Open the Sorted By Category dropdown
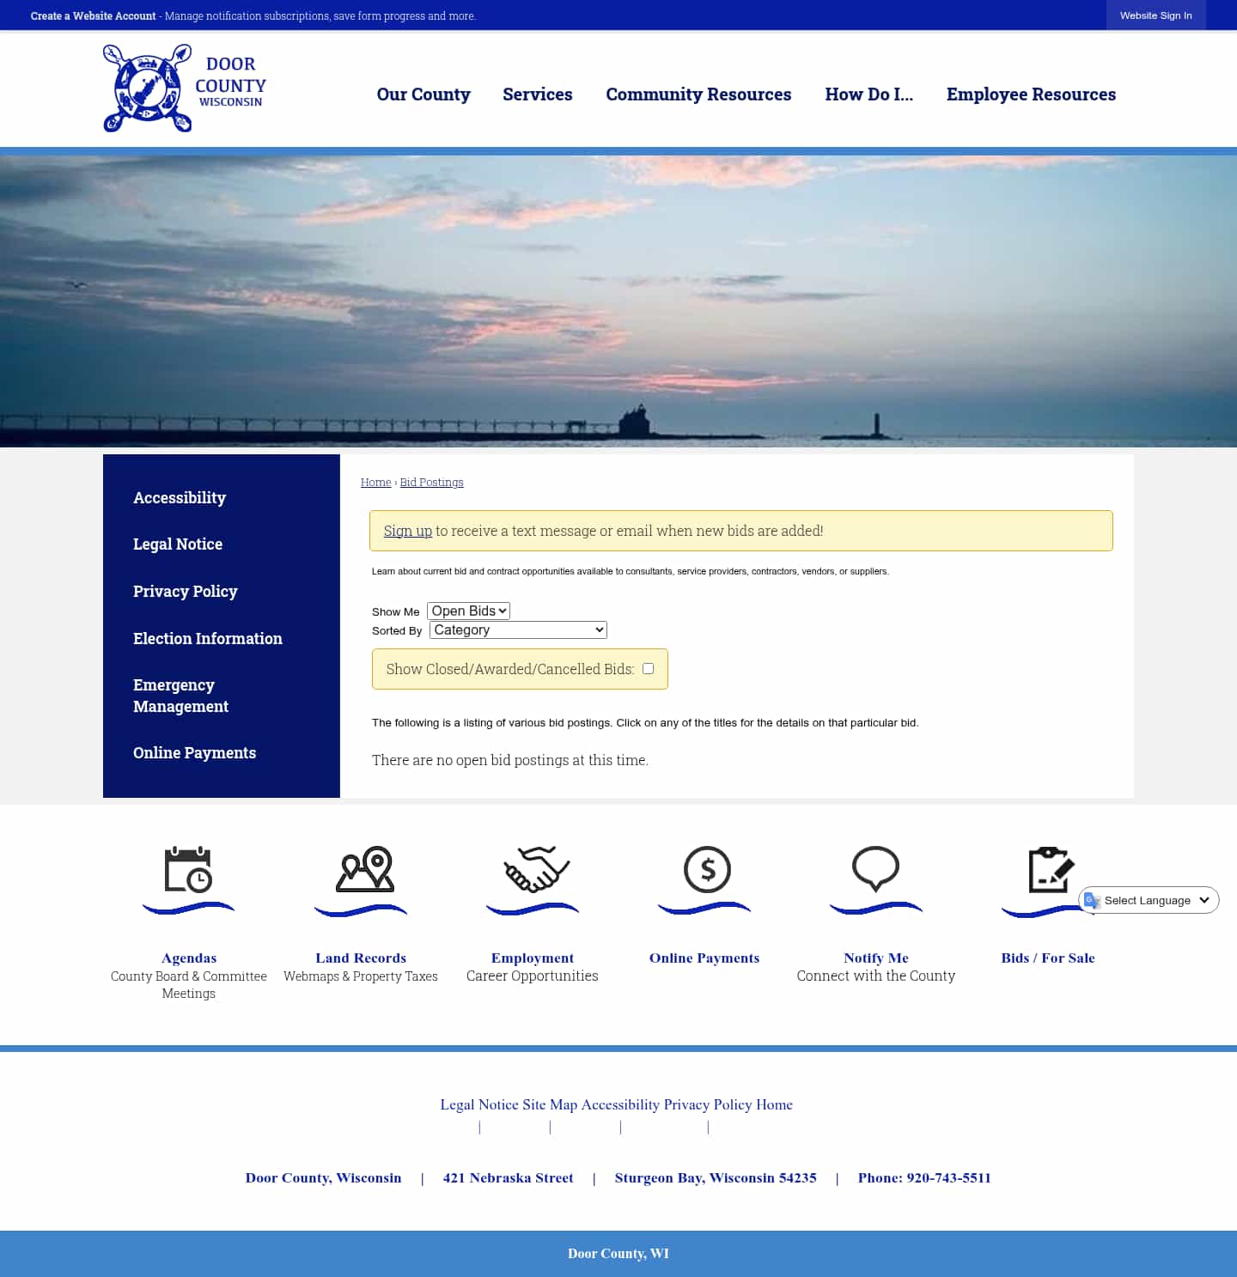 coord(518,629)
